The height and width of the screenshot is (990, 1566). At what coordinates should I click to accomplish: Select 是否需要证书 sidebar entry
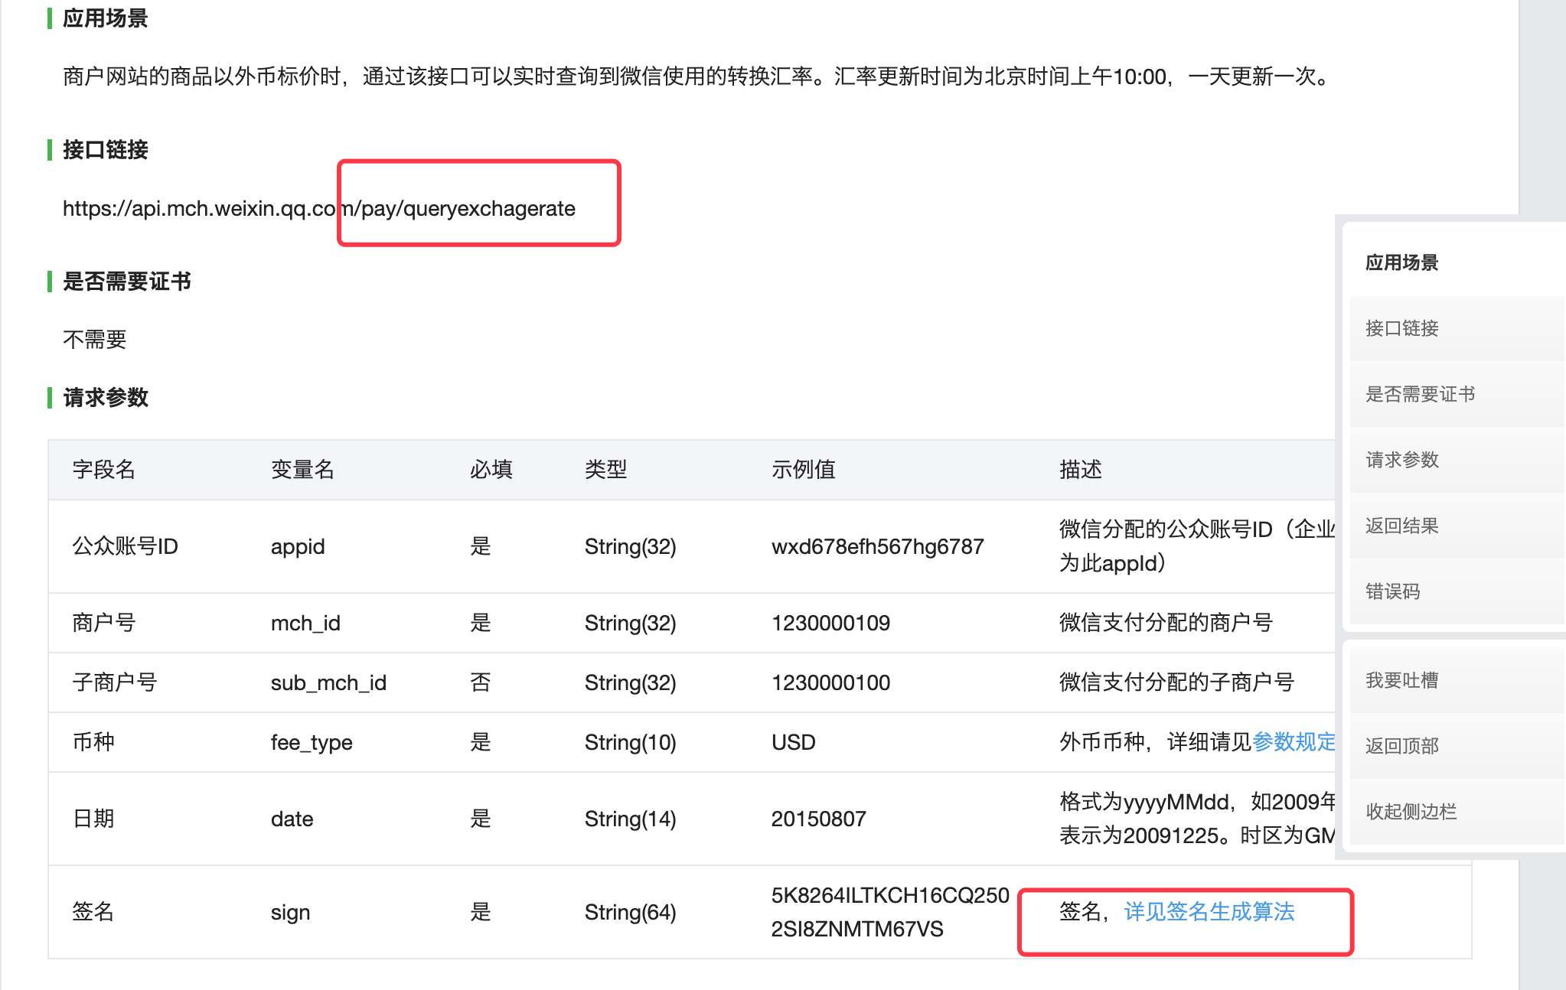coord(1420,394)
